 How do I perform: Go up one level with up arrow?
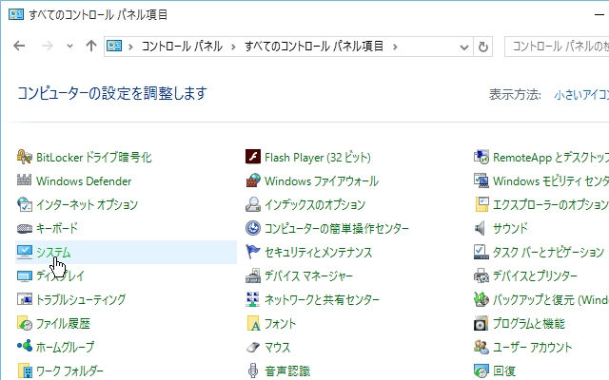[x=91, y=47]
